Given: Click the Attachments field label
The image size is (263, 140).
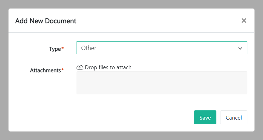Looking at the screenshot, I should pos(45,71).
